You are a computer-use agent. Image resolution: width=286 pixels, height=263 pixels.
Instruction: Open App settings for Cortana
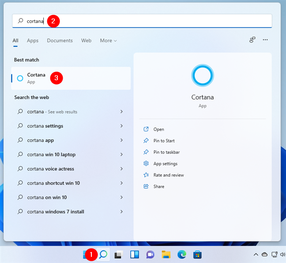coord(165,163)
